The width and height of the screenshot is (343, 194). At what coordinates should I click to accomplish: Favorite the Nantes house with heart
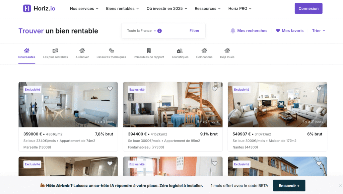click(x=319, y=89)
